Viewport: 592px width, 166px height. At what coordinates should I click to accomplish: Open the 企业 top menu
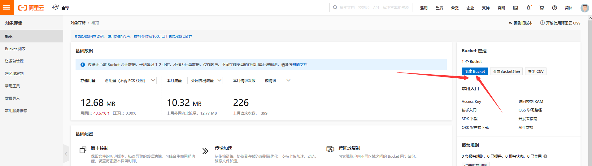pos(470,8)
